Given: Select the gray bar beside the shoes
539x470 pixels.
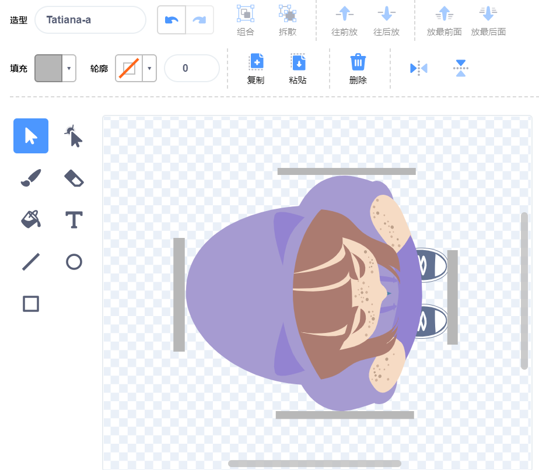Looking at the screenshot, I should pos(453,297).
